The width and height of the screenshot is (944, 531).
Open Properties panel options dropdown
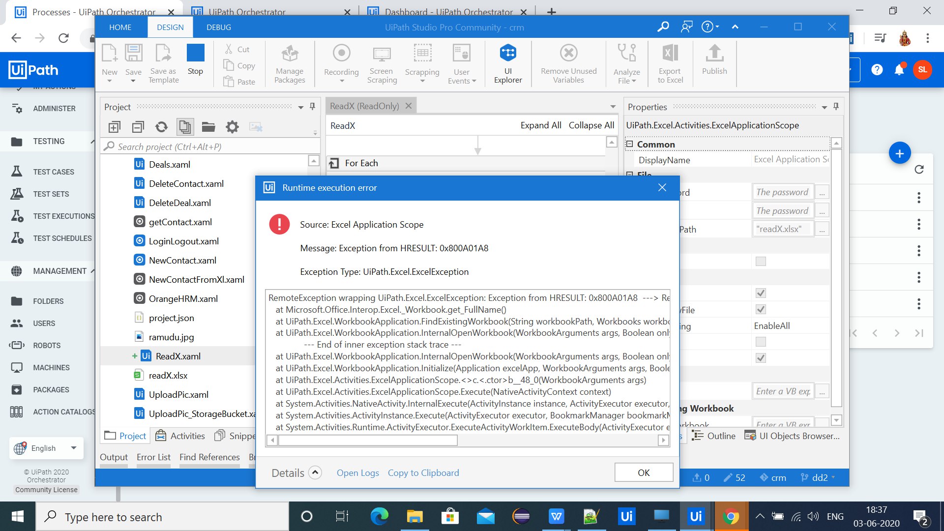(825, 107)
